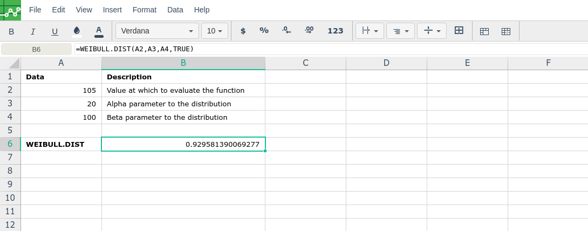Click the text color icon

99,31
